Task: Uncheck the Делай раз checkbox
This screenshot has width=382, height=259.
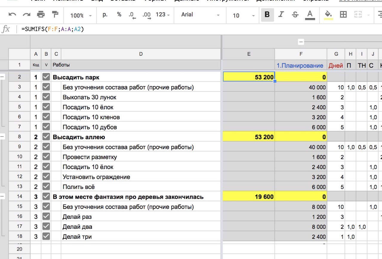Action: (46, 217)
